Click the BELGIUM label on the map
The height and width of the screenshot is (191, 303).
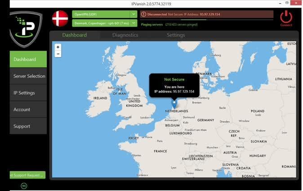point(172,126)
